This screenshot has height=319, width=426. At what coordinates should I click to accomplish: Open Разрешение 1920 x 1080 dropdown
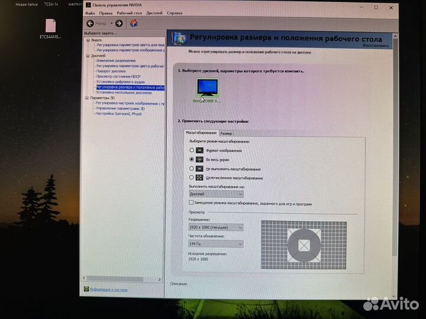click(x=216, y=227)
